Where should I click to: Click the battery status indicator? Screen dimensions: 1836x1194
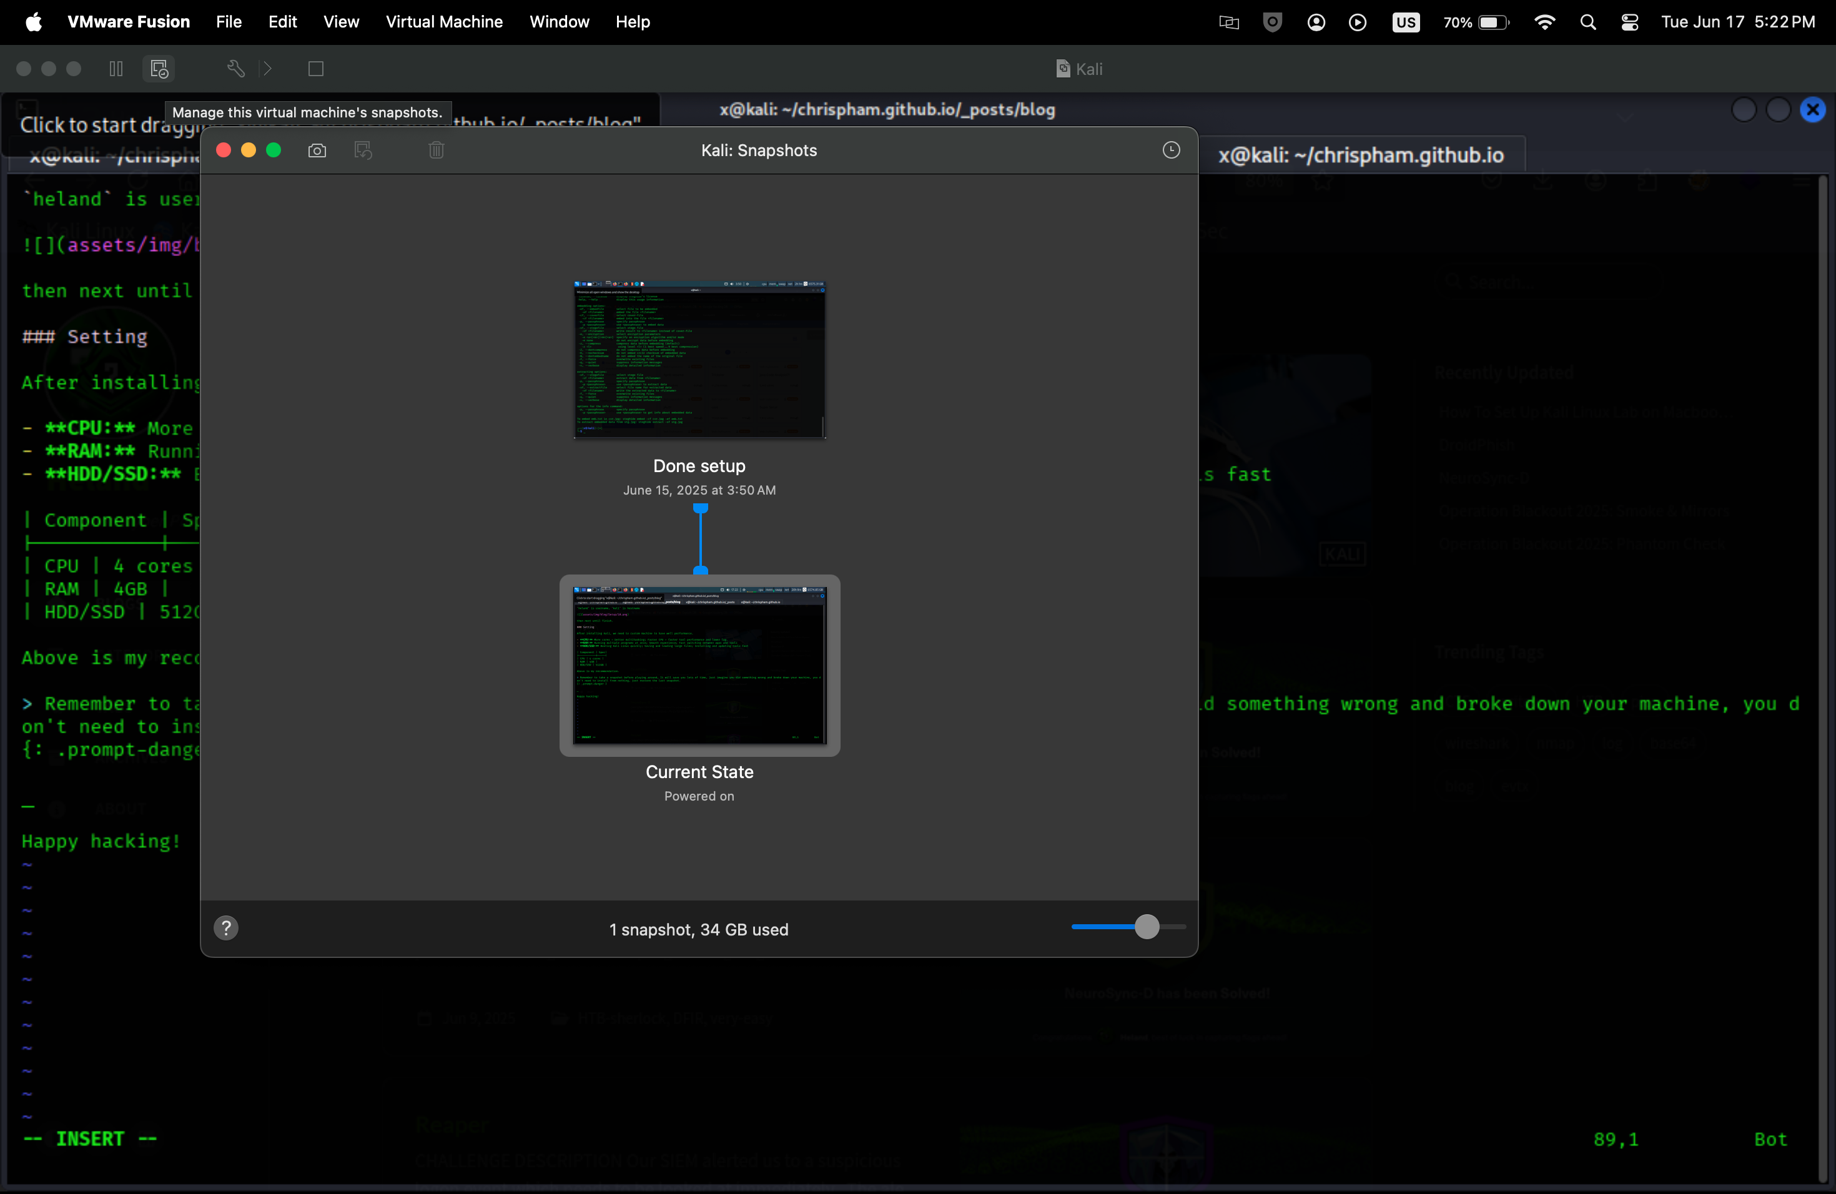(1476, 22)
